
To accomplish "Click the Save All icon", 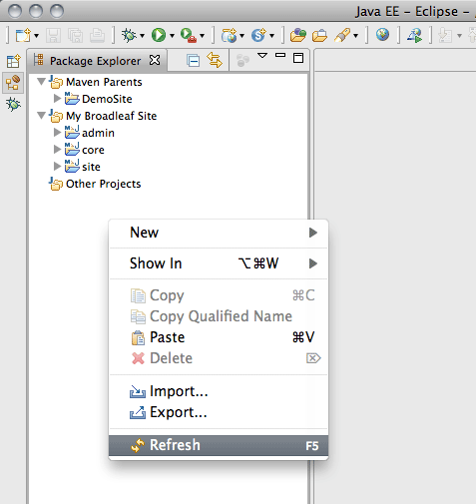I will pos(76,35).
